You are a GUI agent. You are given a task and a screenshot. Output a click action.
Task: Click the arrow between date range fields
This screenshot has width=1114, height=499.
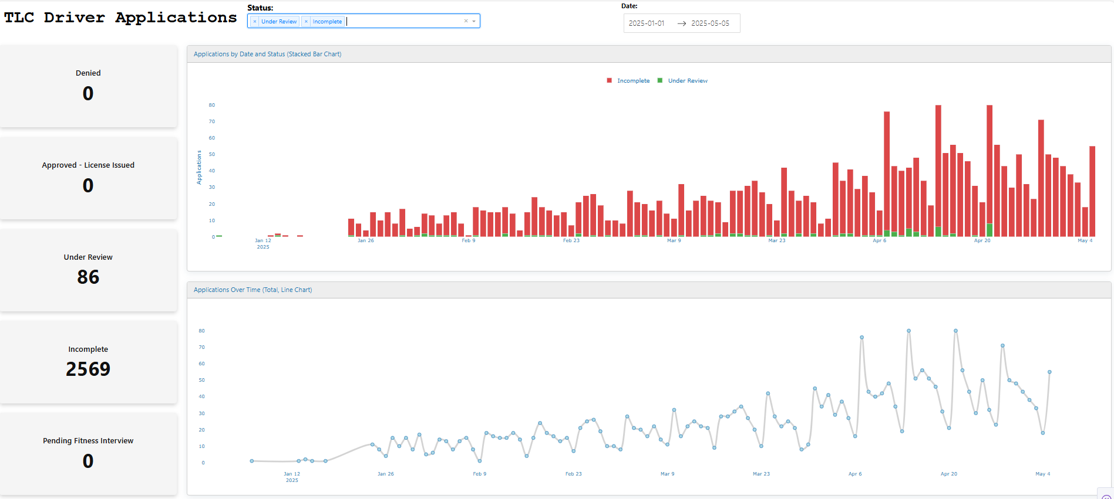point(681,23)
